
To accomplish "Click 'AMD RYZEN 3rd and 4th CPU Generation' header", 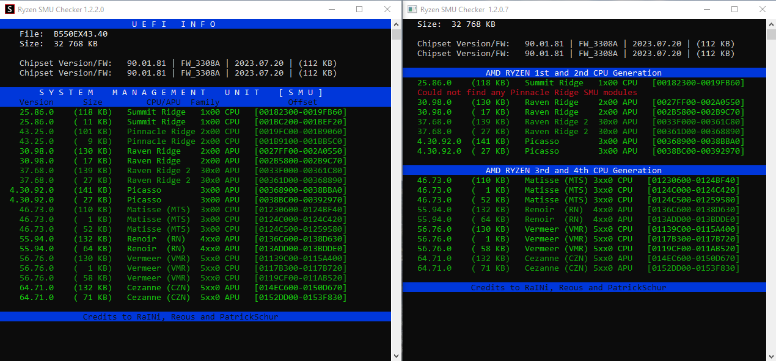I will (584, 171).
